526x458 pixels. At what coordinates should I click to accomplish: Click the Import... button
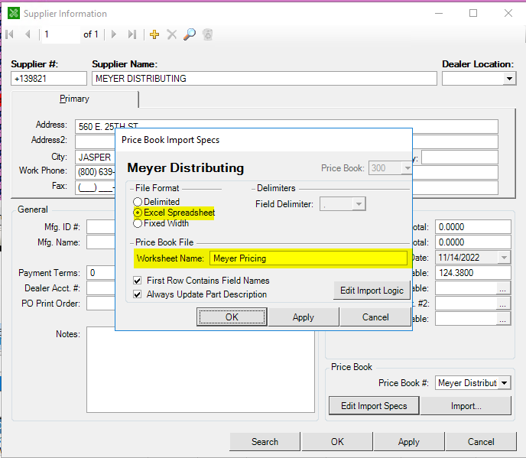coord(466,406)
